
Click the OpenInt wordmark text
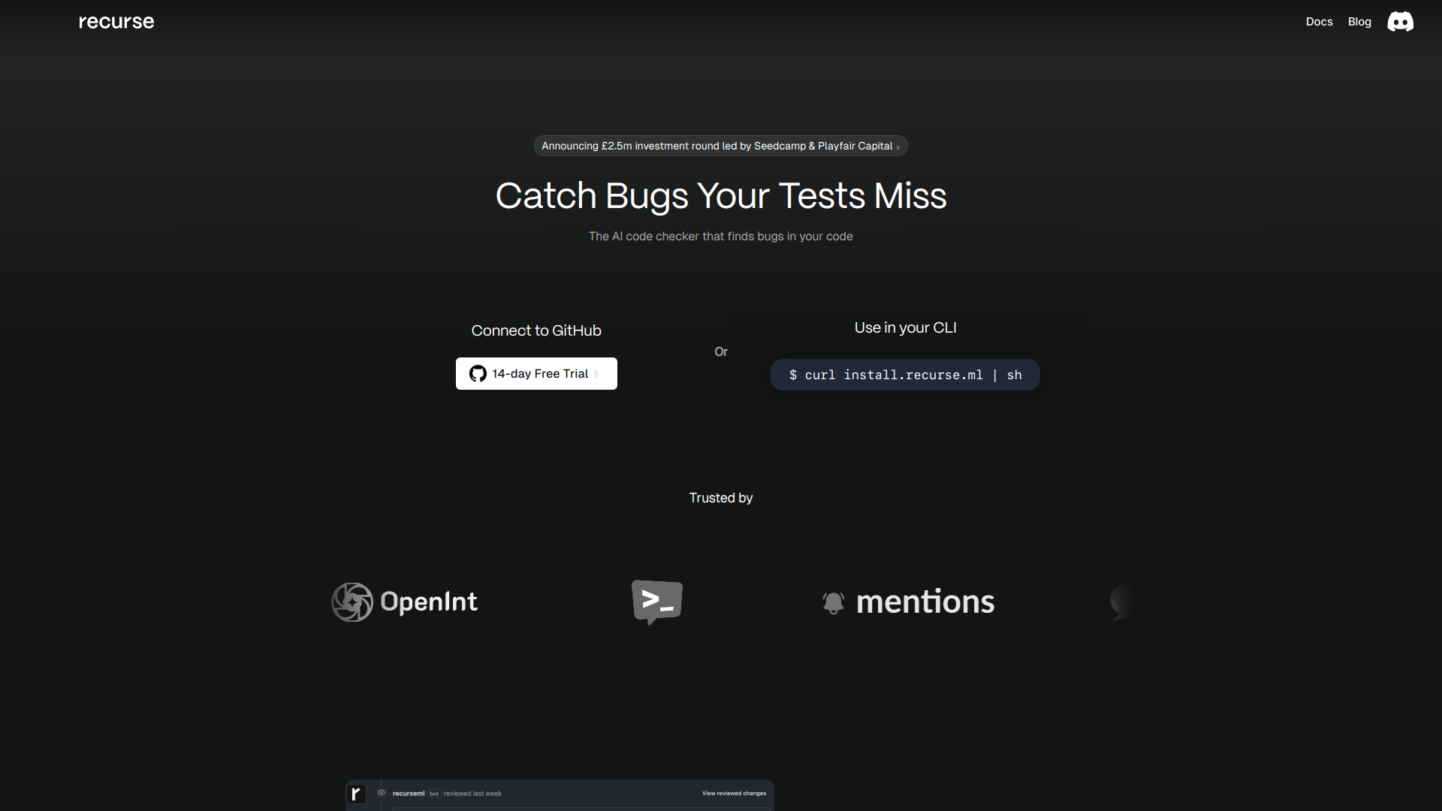point(429,602)
